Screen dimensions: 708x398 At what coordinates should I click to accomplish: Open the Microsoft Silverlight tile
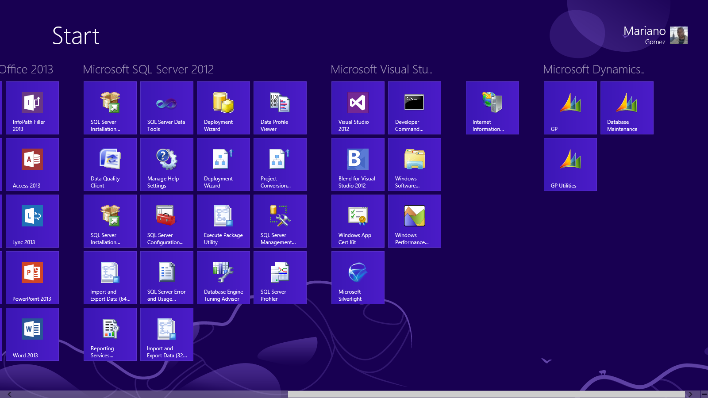point(358,278)
